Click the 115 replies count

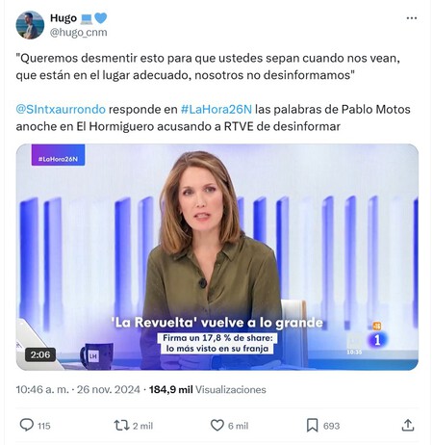[x=44, y=426]
